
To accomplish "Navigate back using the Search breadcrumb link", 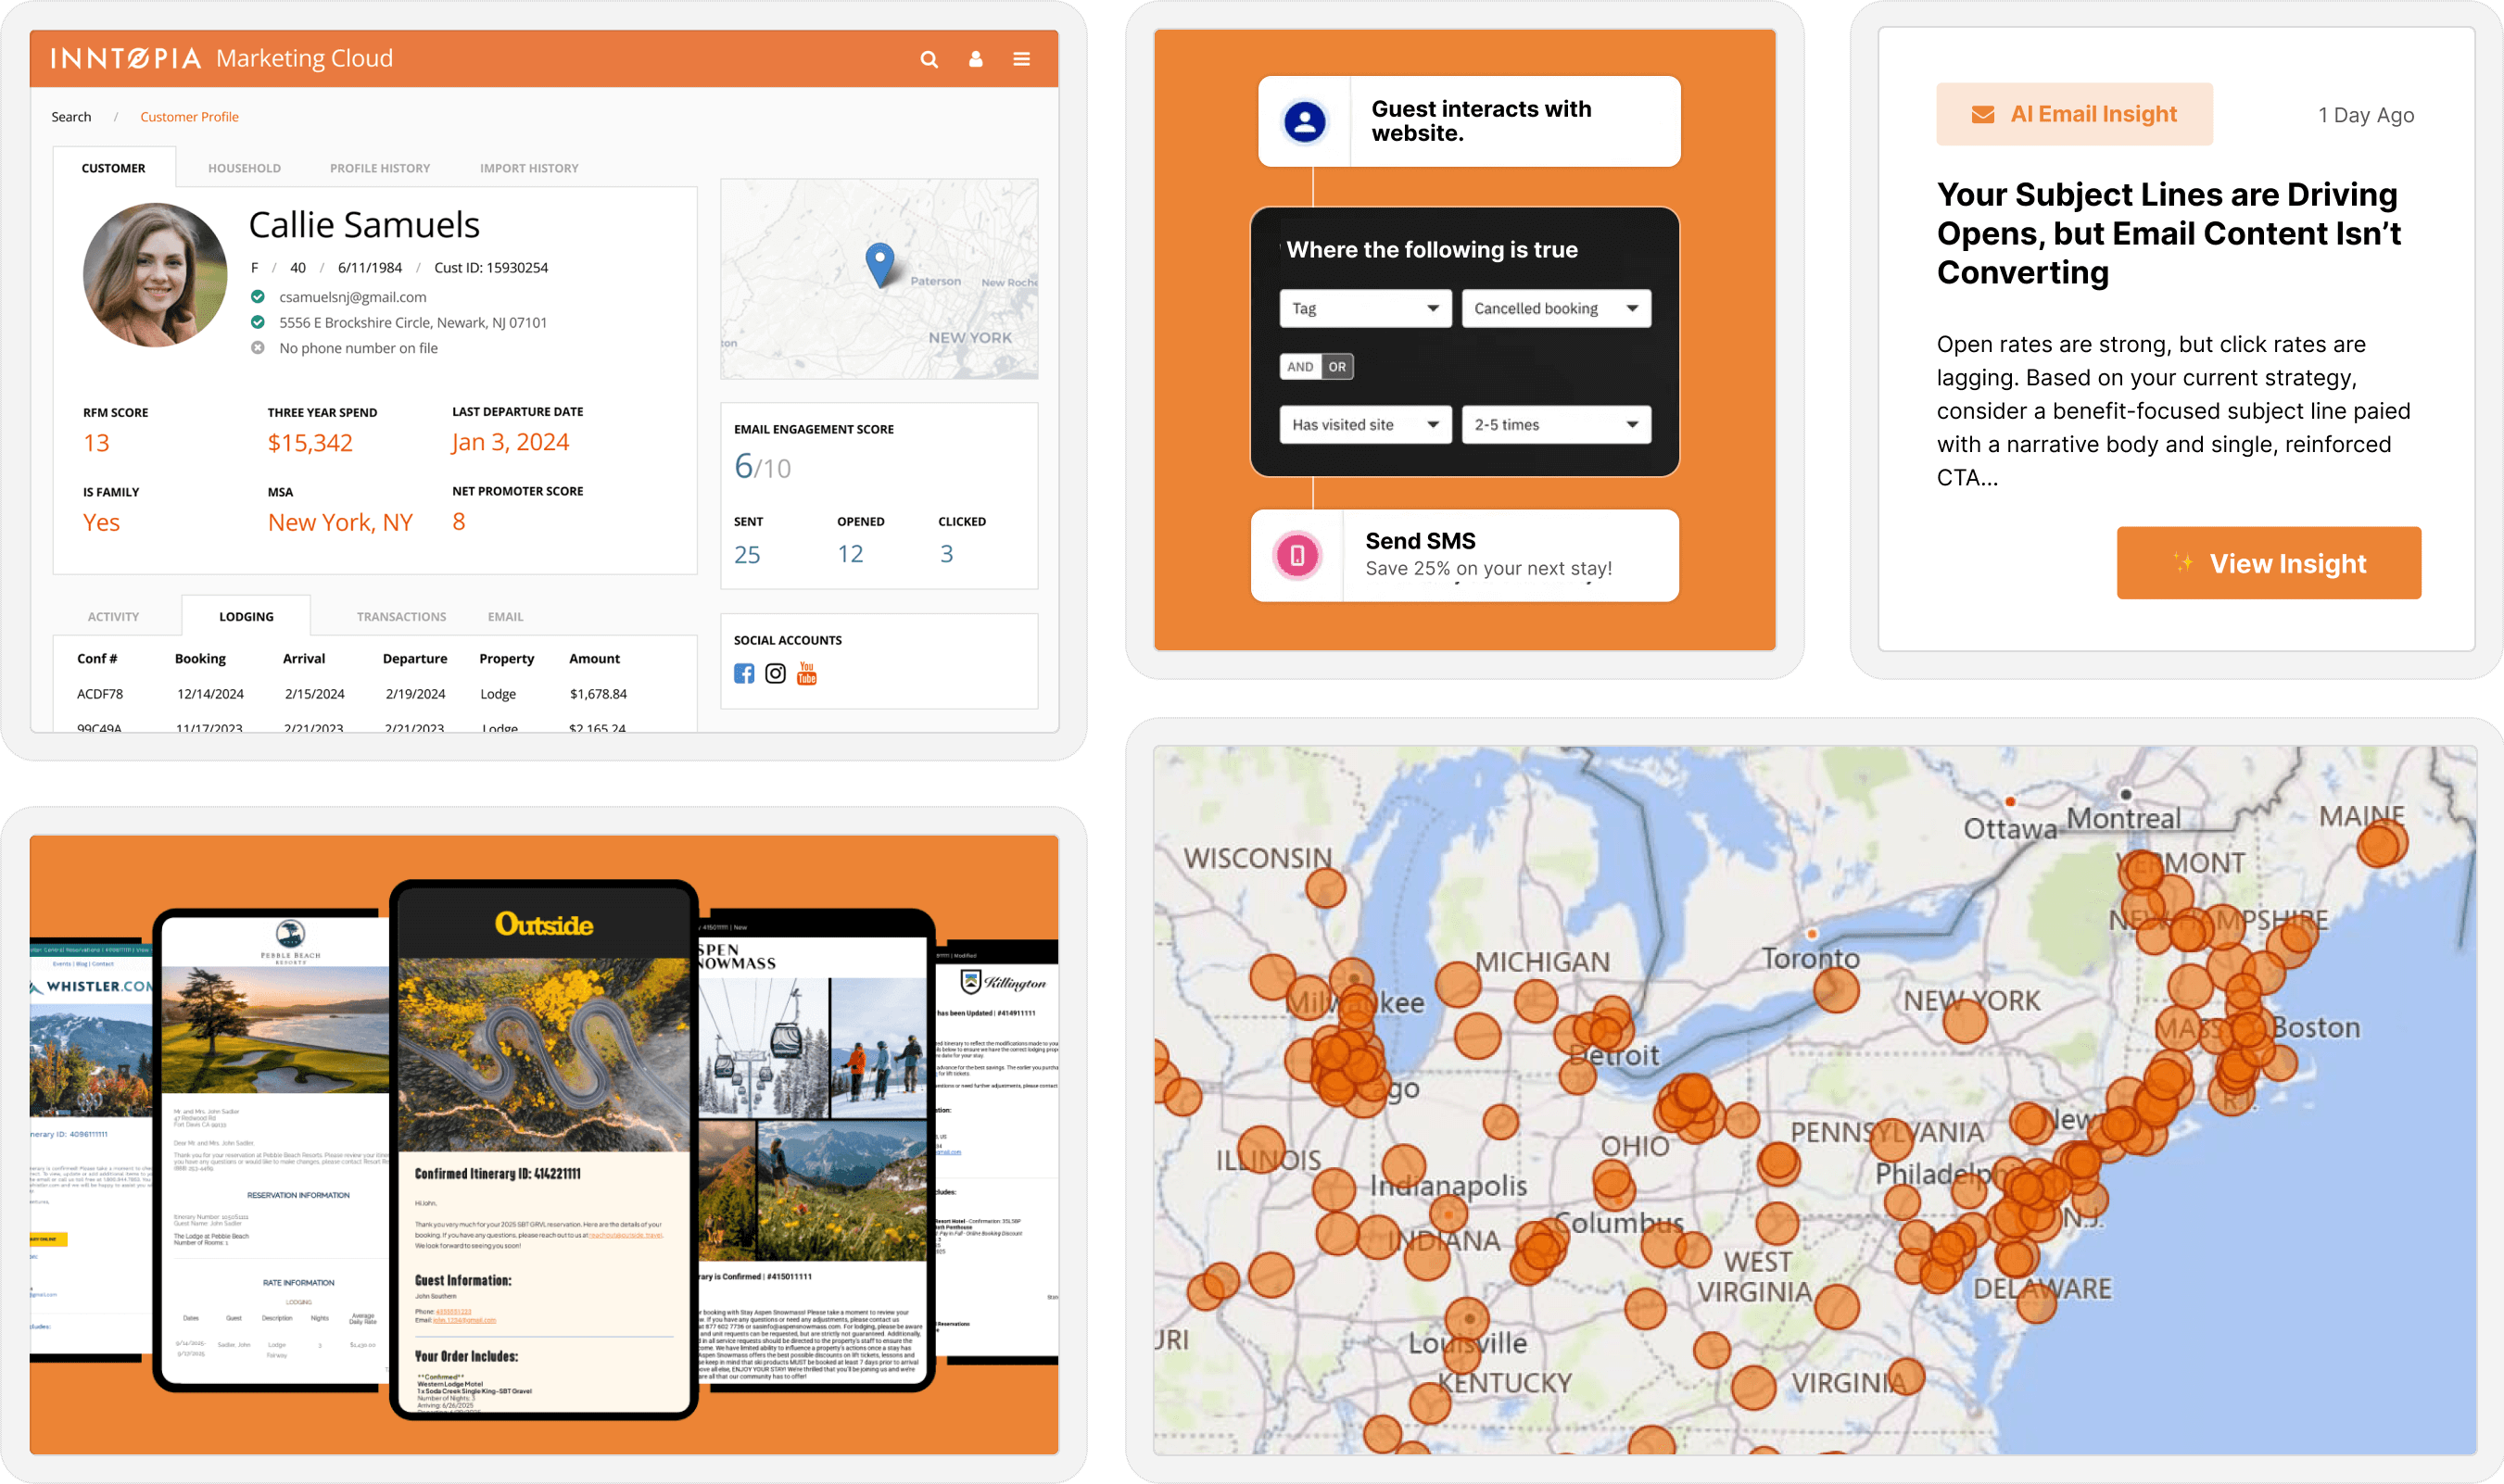I will (x=71, y=116).
